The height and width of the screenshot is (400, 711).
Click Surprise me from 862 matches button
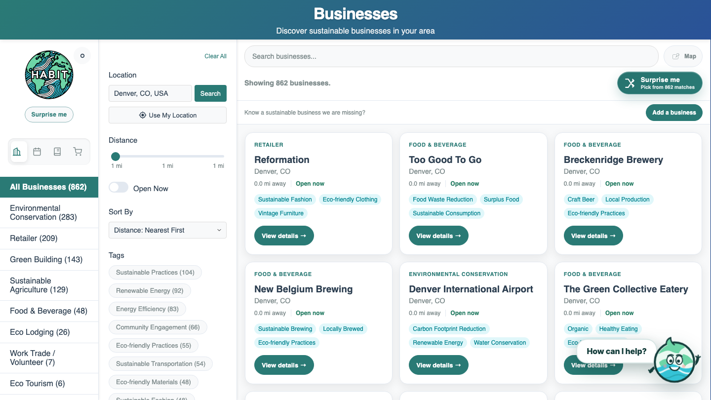tap(660, 83)
